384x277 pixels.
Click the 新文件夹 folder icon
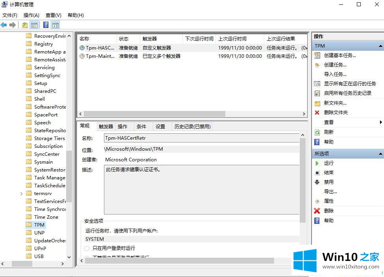tap(317, 103)
